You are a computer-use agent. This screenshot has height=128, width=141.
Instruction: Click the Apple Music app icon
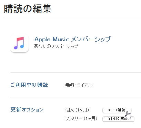click(x=19, y=43)
